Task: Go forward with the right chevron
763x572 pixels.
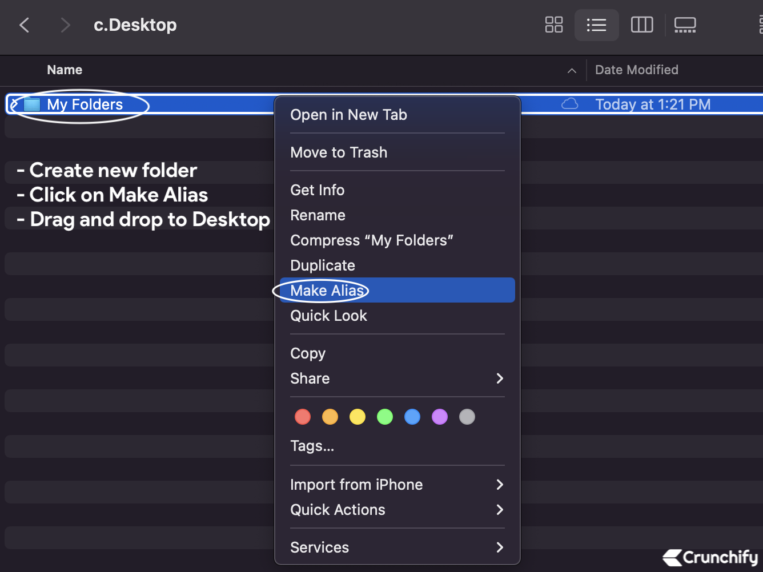Action: coord(65,25)
